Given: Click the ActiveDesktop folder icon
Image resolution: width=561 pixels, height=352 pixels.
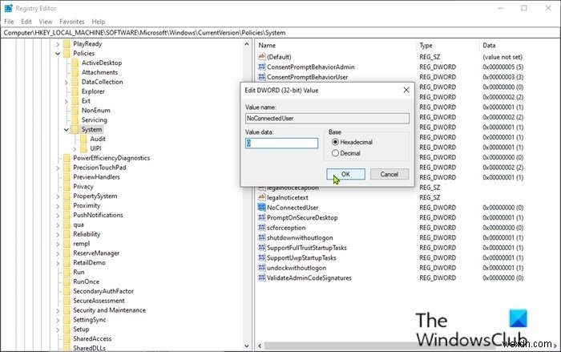Looking at the screenshot, I should 75,63.
